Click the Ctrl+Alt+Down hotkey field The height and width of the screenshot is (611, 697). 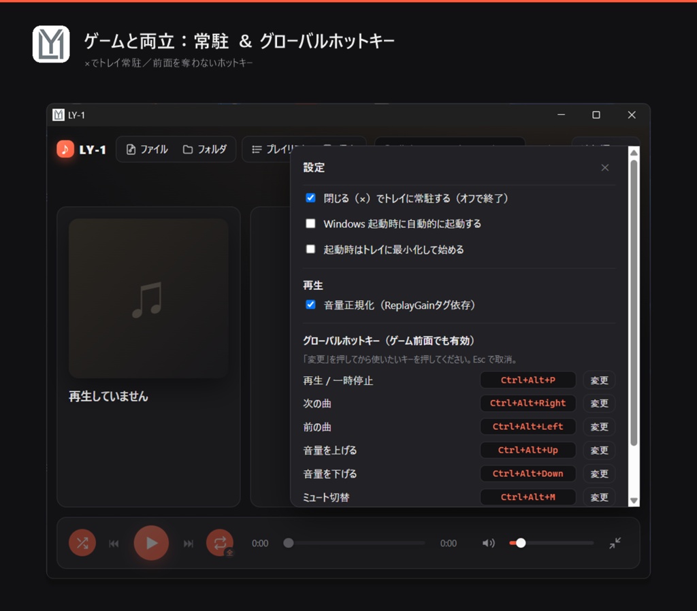coord(528,474)
